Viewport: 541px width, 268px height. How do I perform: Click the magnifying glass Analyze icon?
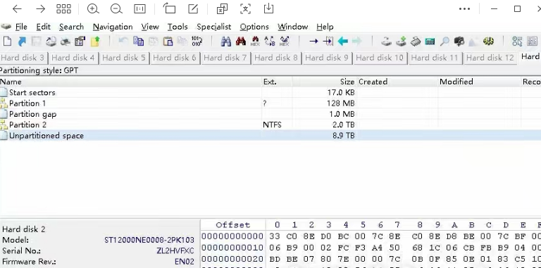pyautogui.click(x=444, y=42)
